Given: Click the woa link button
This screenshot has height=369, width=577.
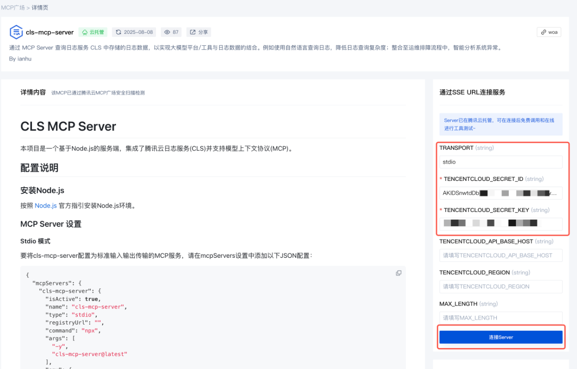Looking at the screenshot, I should 549,32.
